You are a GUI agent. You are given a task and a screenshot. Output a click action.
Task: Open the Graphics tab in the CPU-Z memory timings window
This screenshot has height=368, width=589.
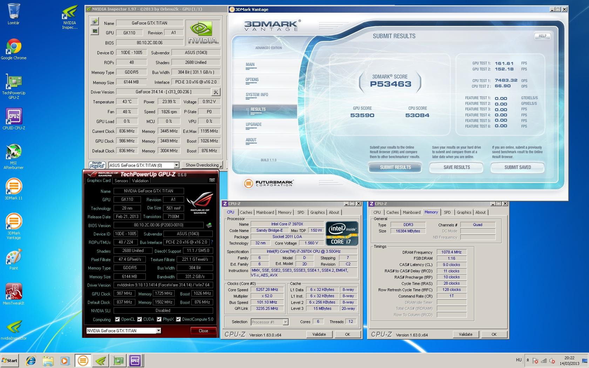tap(464, 212)
